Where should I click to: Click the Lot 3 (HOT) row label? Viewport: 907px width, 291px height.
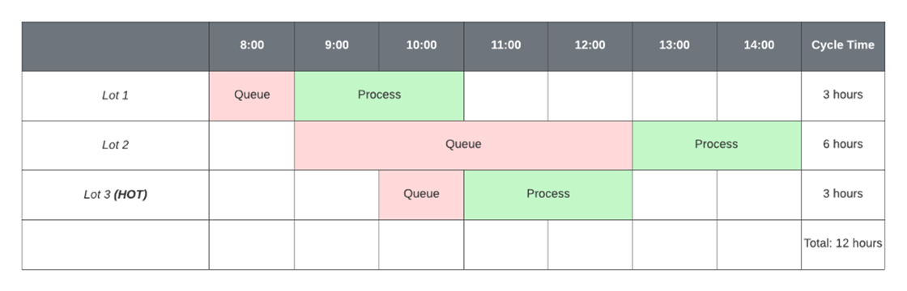116,195
